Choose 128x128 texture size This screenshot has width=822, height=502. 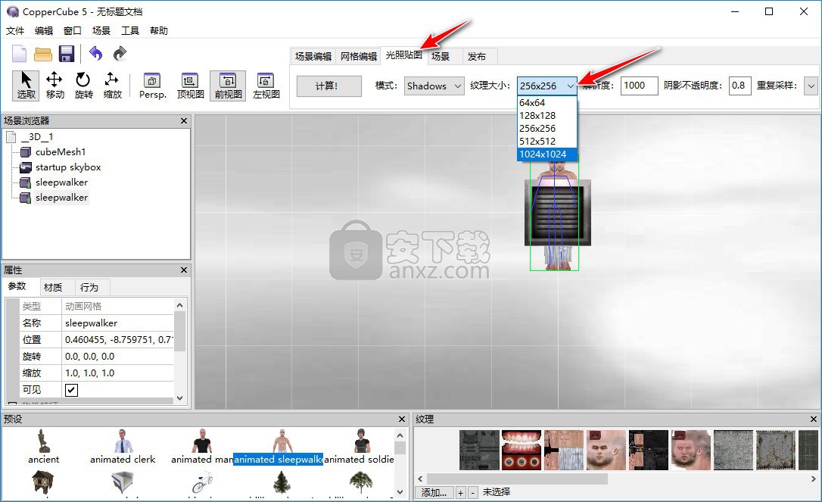[x=546, y=115]
